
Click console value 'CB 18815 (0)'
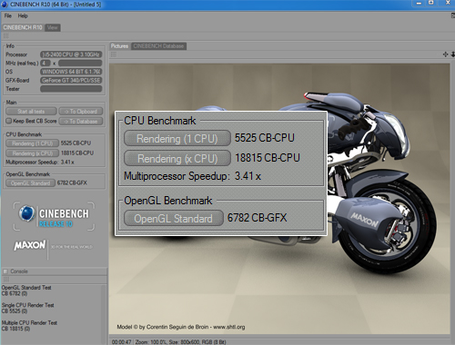(15, 329)
